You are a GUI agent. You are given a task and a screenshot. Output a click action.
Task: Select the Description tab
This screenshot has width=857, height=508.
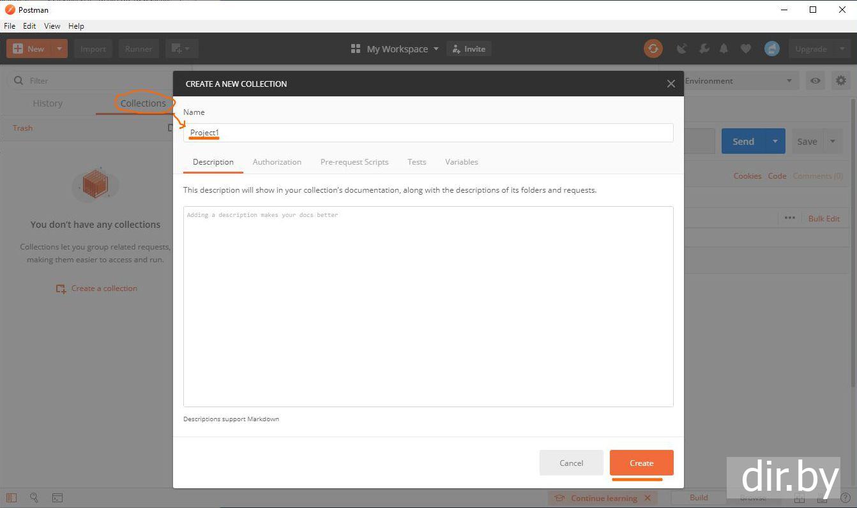click(213, 162)
